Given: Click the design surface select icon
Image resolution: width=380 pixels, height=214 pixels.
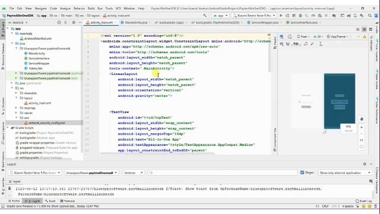Looking at the screenshot, I should (x=281, y=37).
